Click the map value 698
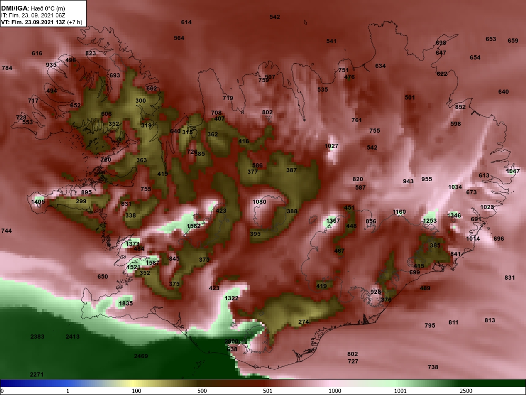 pos(441,43)
